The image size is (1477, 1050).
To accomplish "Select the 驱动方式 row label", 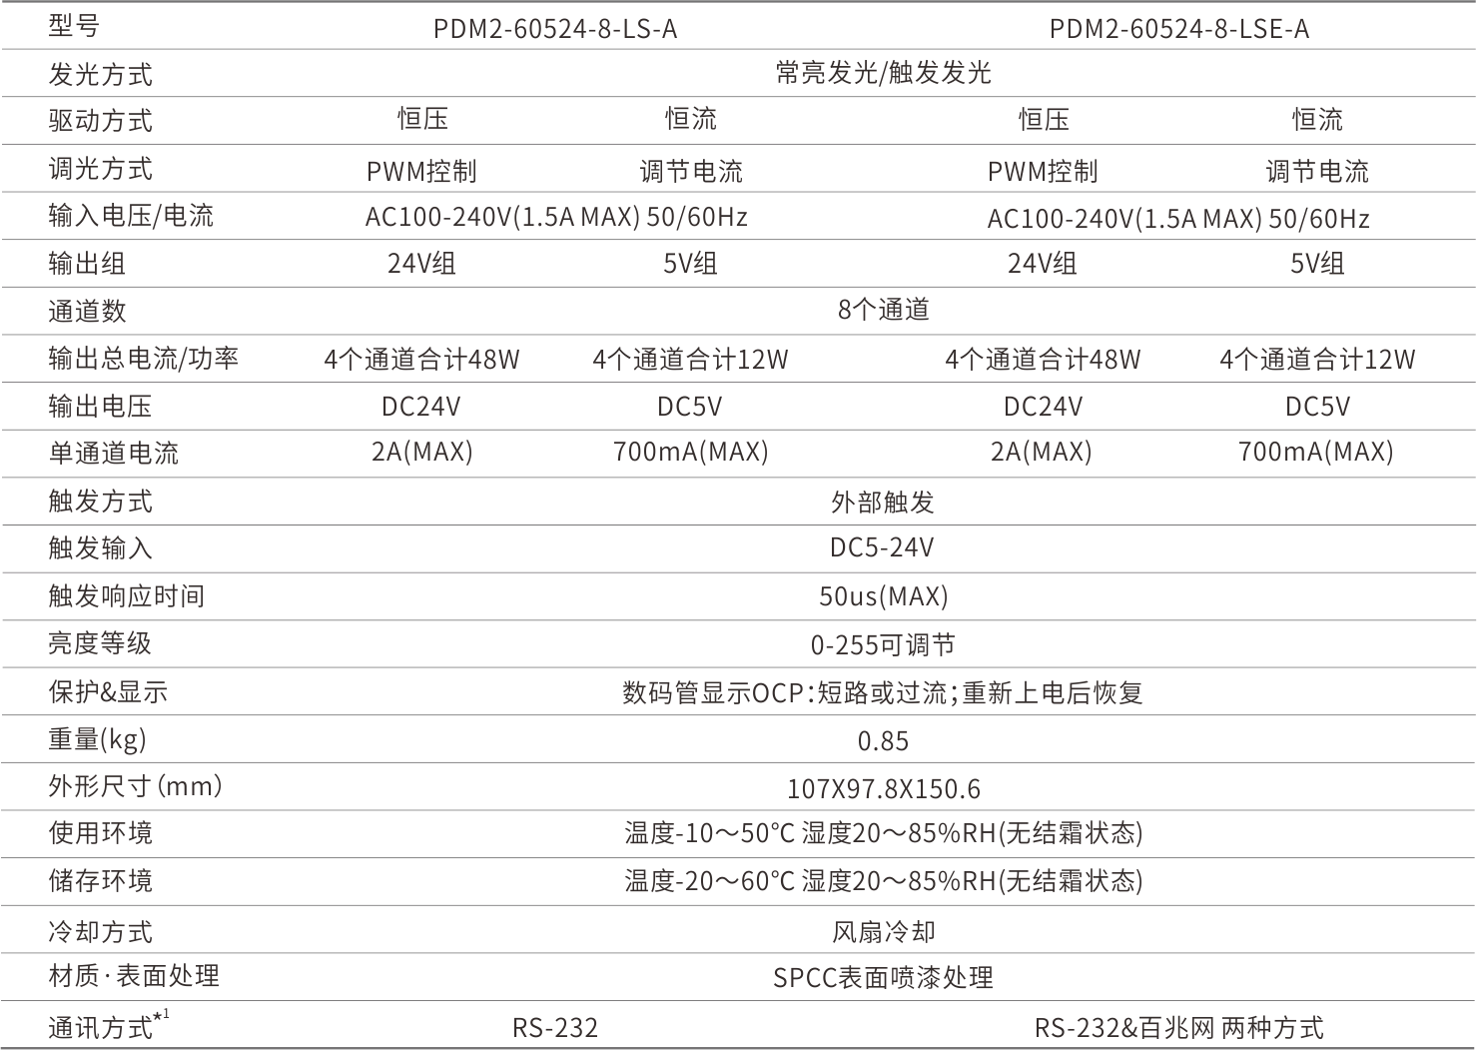I will (x=100, y=121).
